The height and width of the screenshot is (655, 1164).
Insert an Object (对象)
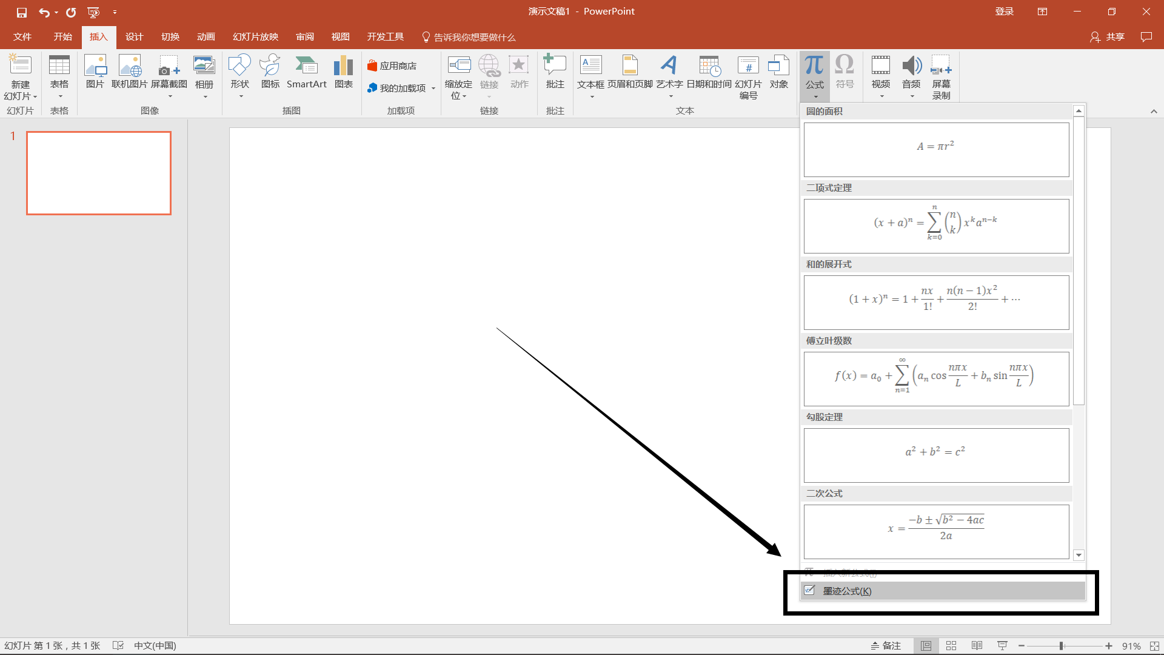point(779,73)
